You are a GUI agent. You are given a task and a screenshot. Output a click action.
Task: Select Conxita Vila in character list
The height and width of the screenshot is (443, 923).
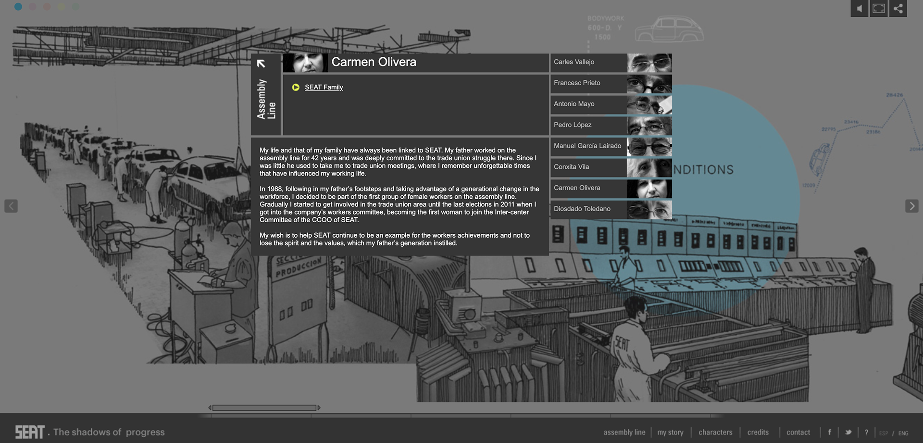[x=611, y=167]
